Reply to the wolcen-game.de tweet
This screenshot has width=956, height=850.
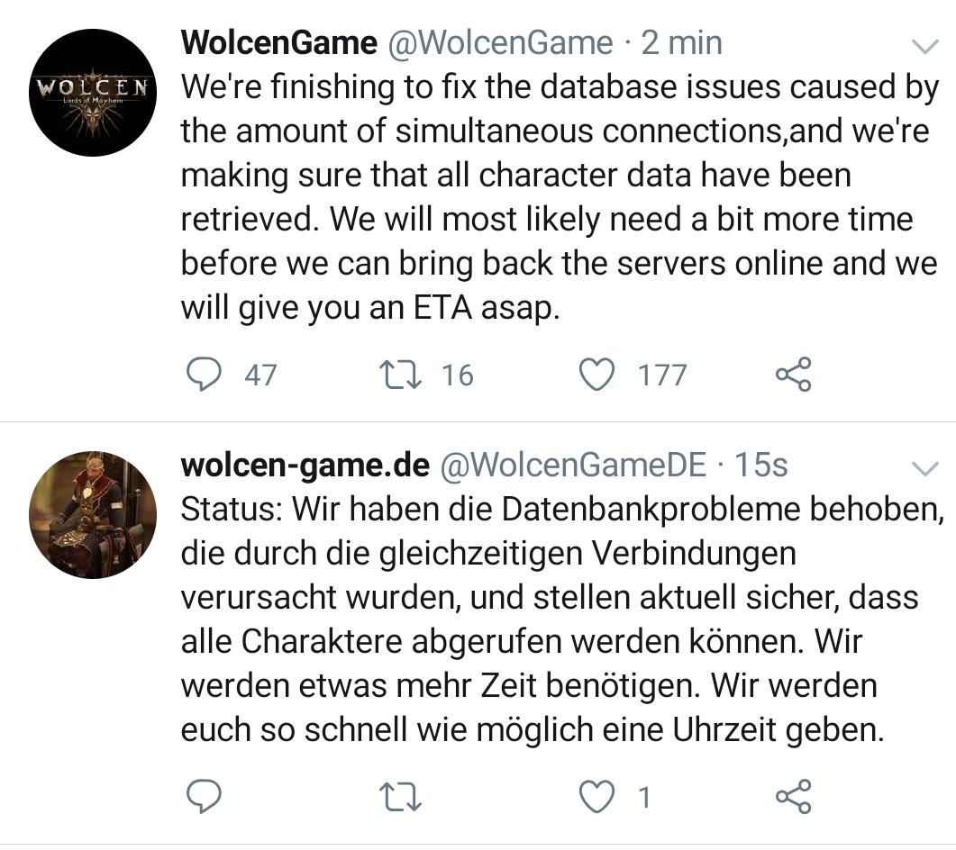204,796
